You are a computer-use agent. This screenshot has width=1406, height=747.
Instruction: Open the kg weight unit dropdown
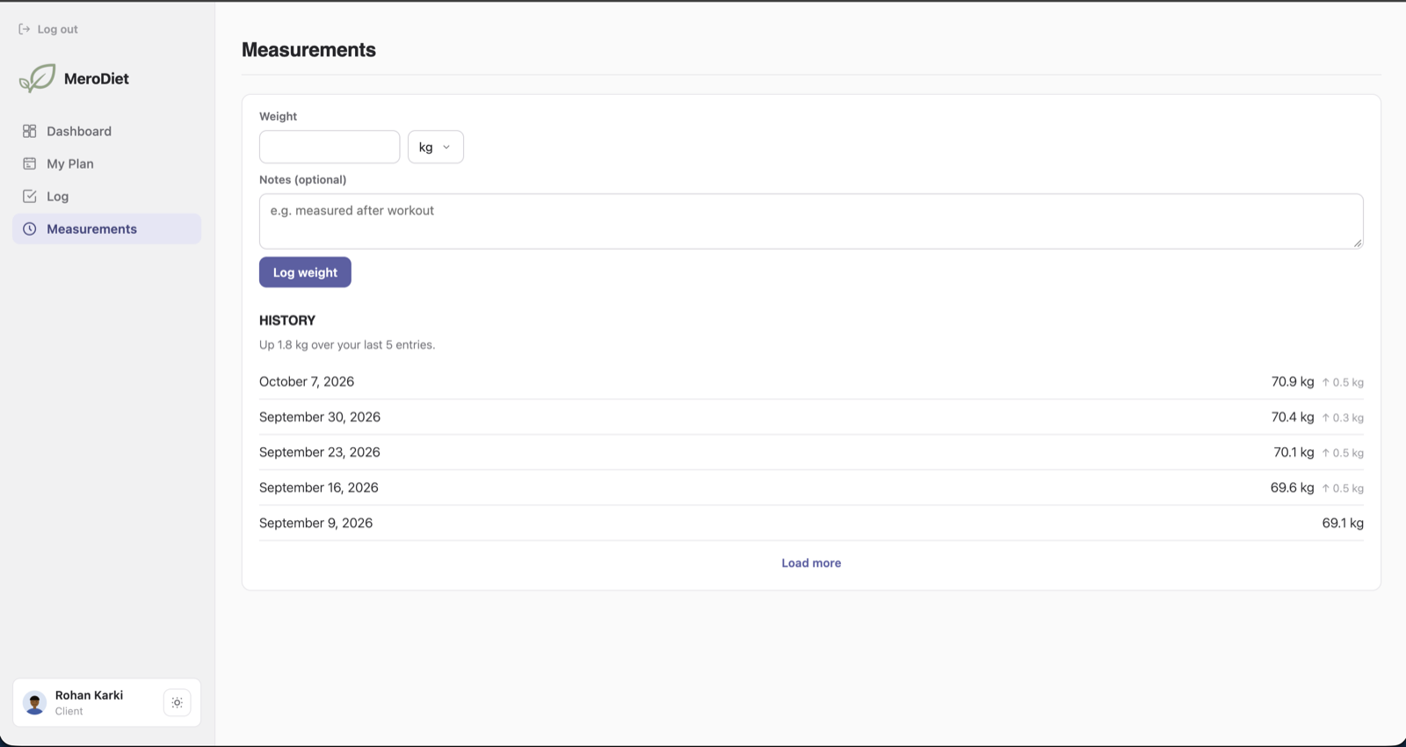(x=436, y=147)
